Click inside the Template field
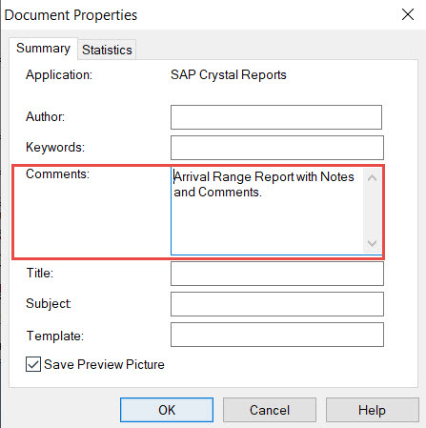Screen dimensions: 426x428 [277, 335]
